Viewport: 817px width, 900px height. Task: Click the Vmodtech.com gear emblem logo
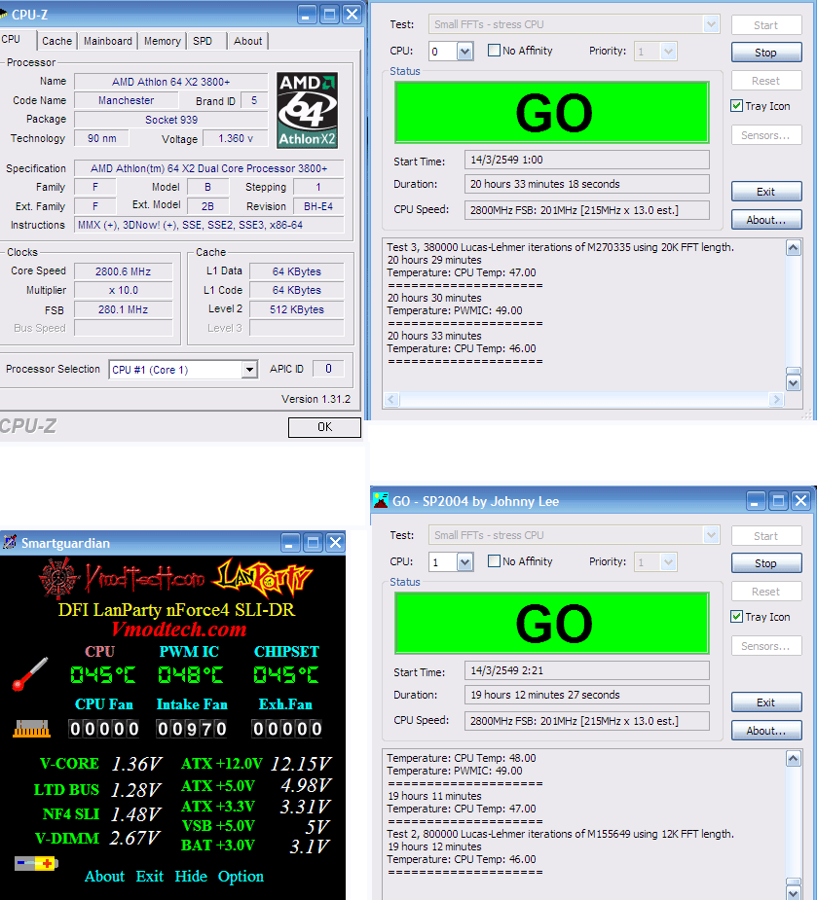coord(58,579)
